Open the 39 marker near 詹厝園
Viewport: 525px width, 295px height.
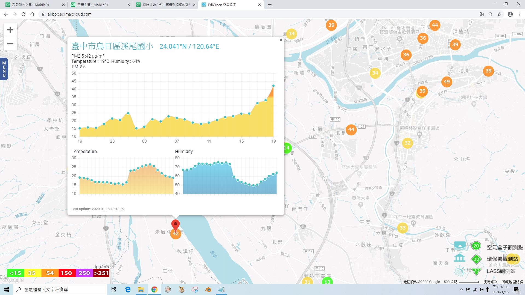(x=331, y=25)
